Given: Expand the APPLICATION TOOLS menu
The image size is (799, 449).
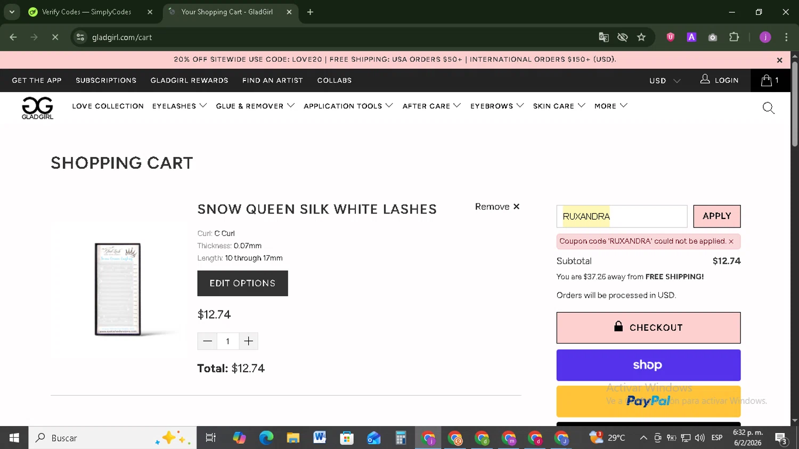Looking at the screenshot, I should point(348,106).
